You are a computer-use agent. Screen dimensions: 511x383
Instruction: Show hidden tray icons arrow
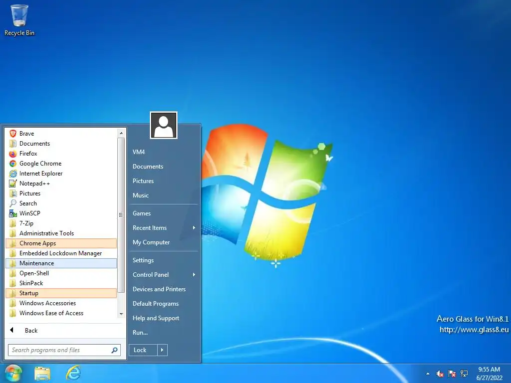coord(428,374)
